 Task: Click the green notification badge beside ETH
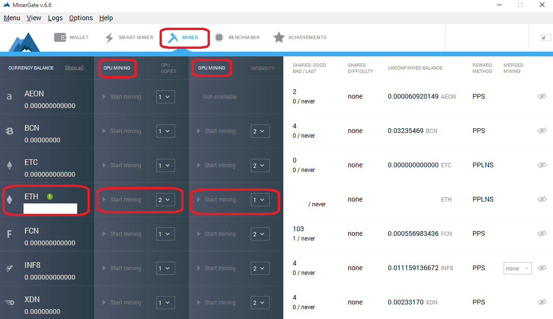tap(50, 196)
